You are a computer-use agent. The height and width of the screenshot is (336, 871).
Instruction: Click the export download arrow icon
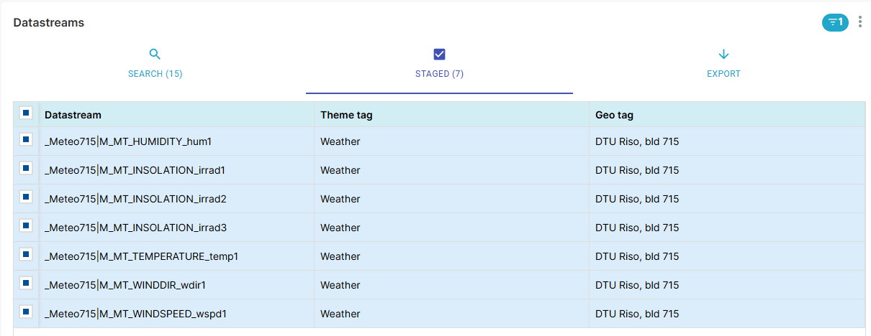click(x=723, y=55)
